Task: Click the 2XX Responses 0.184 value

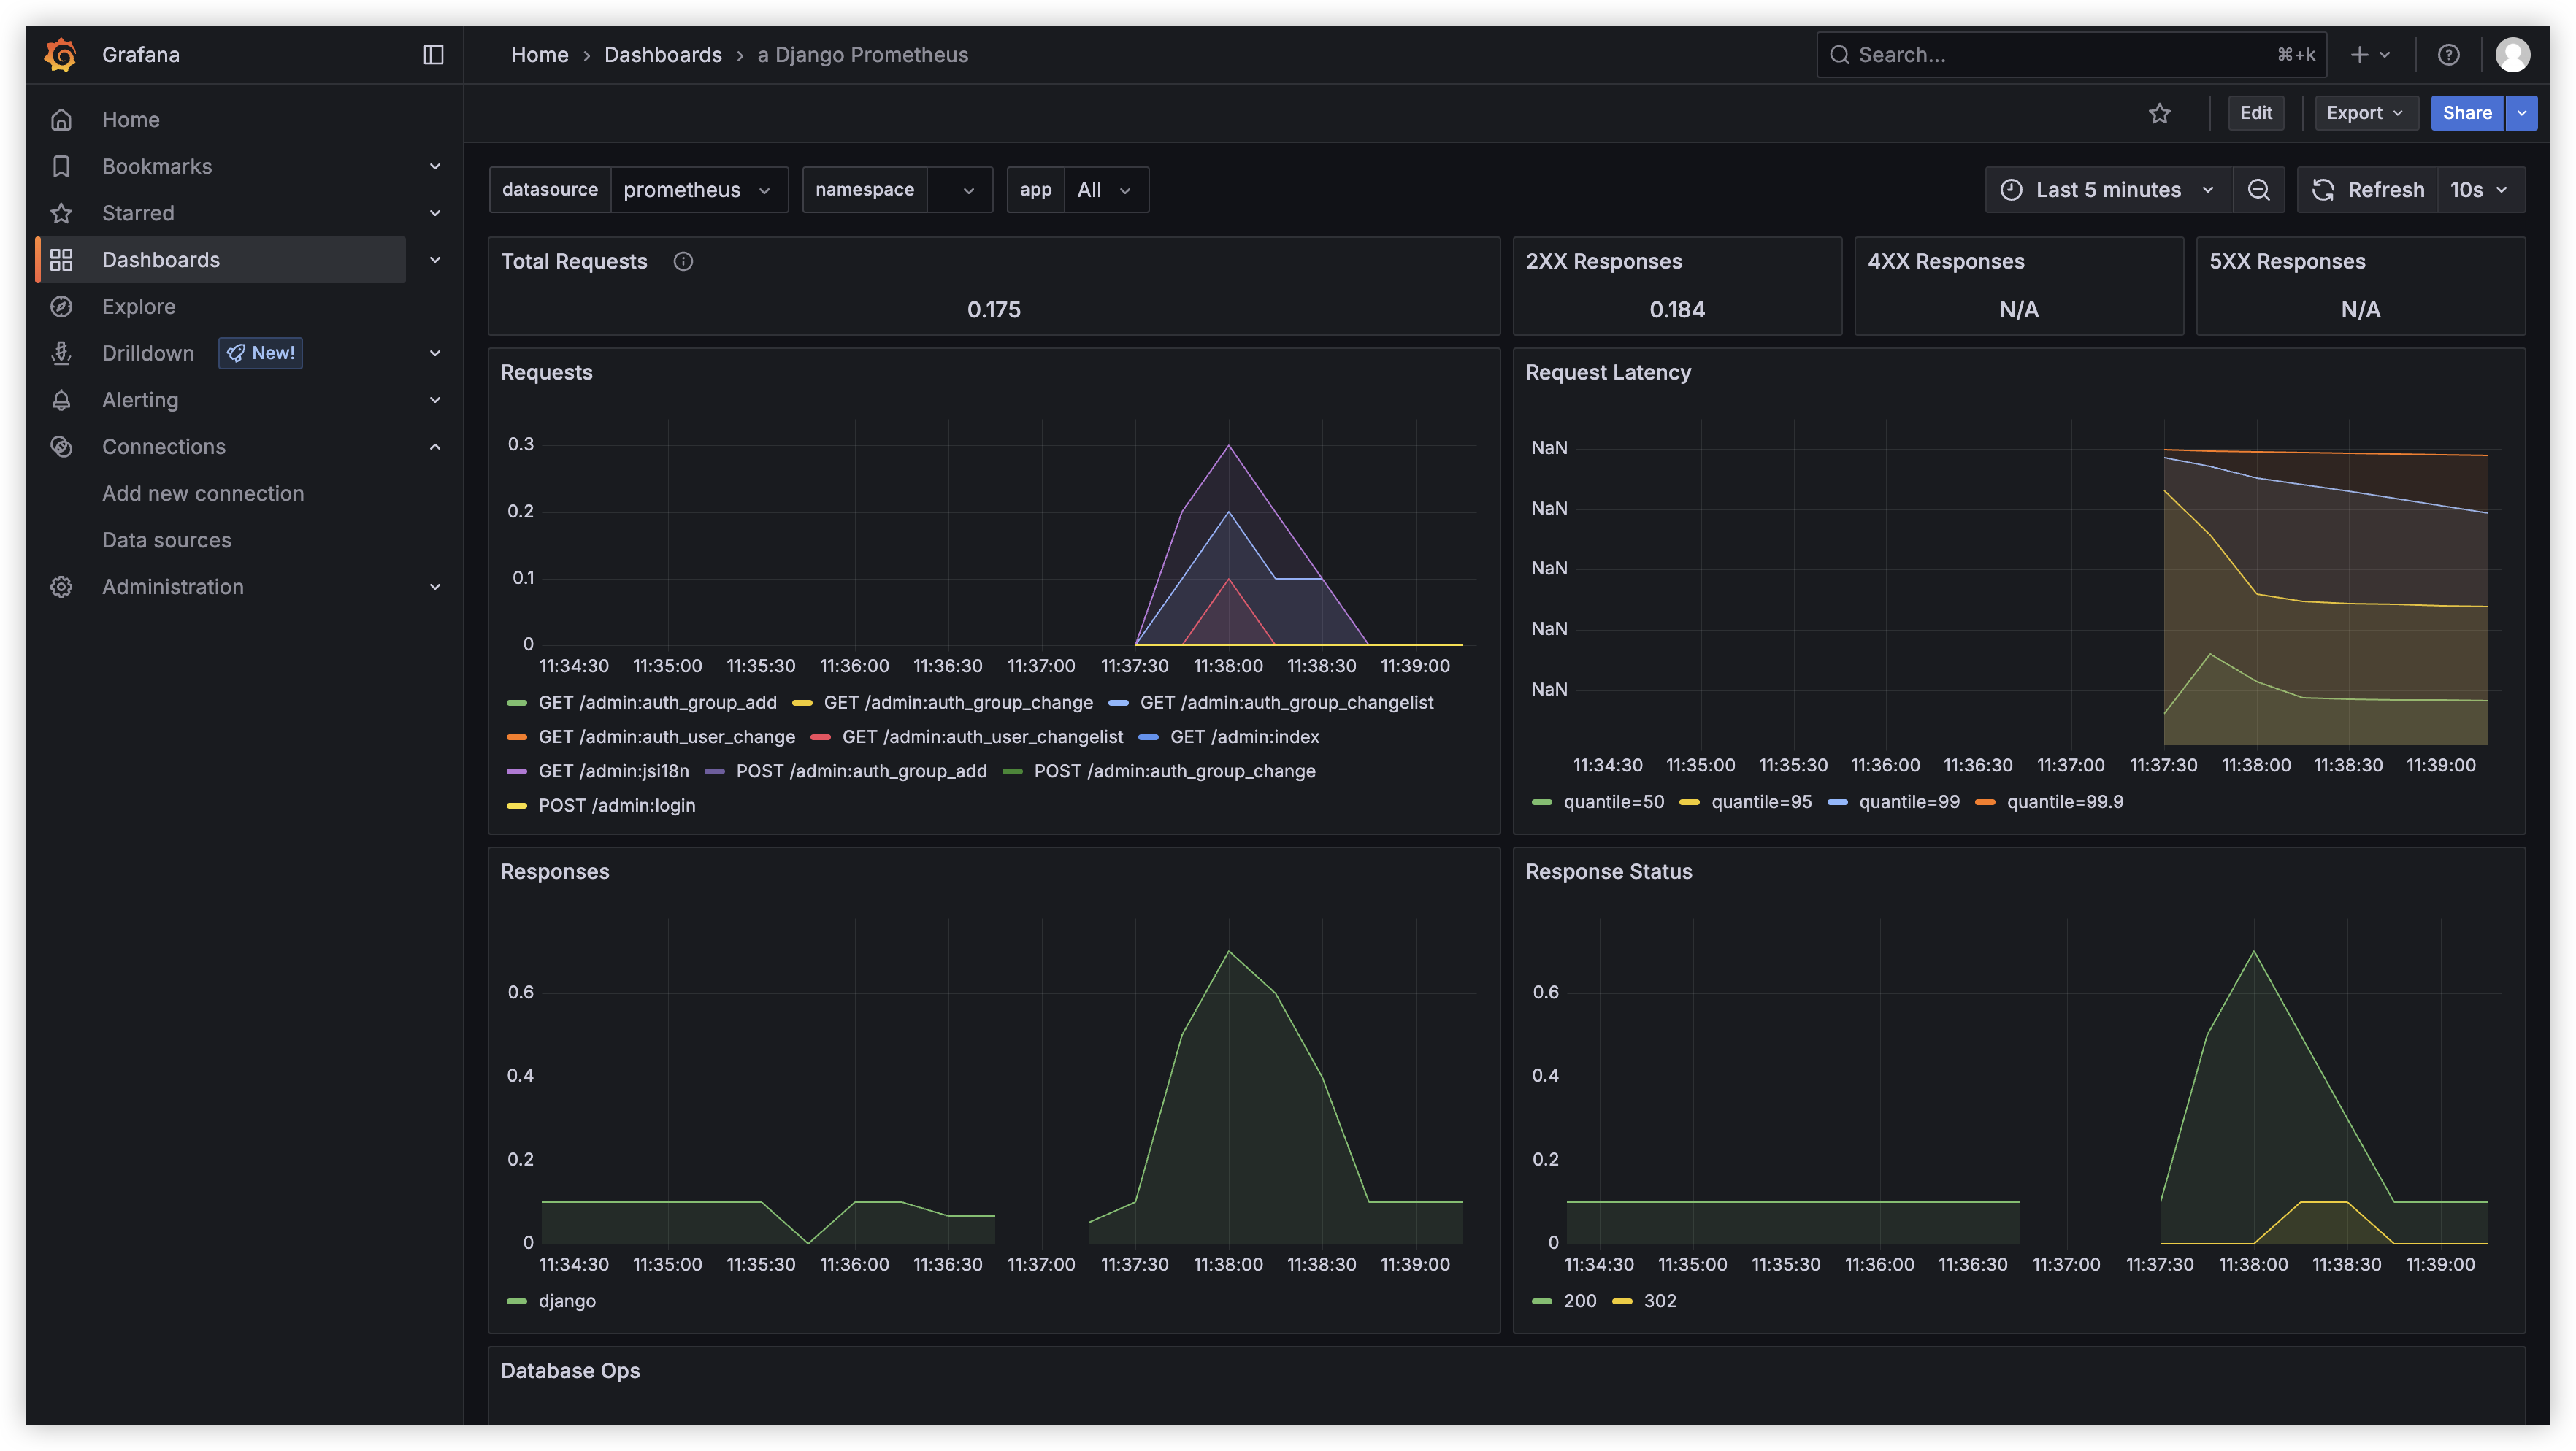Action: (x=1677, y=309)
